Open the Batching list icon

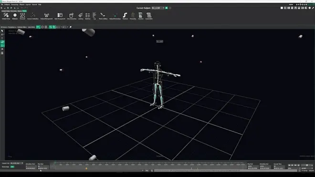[88, 16]
